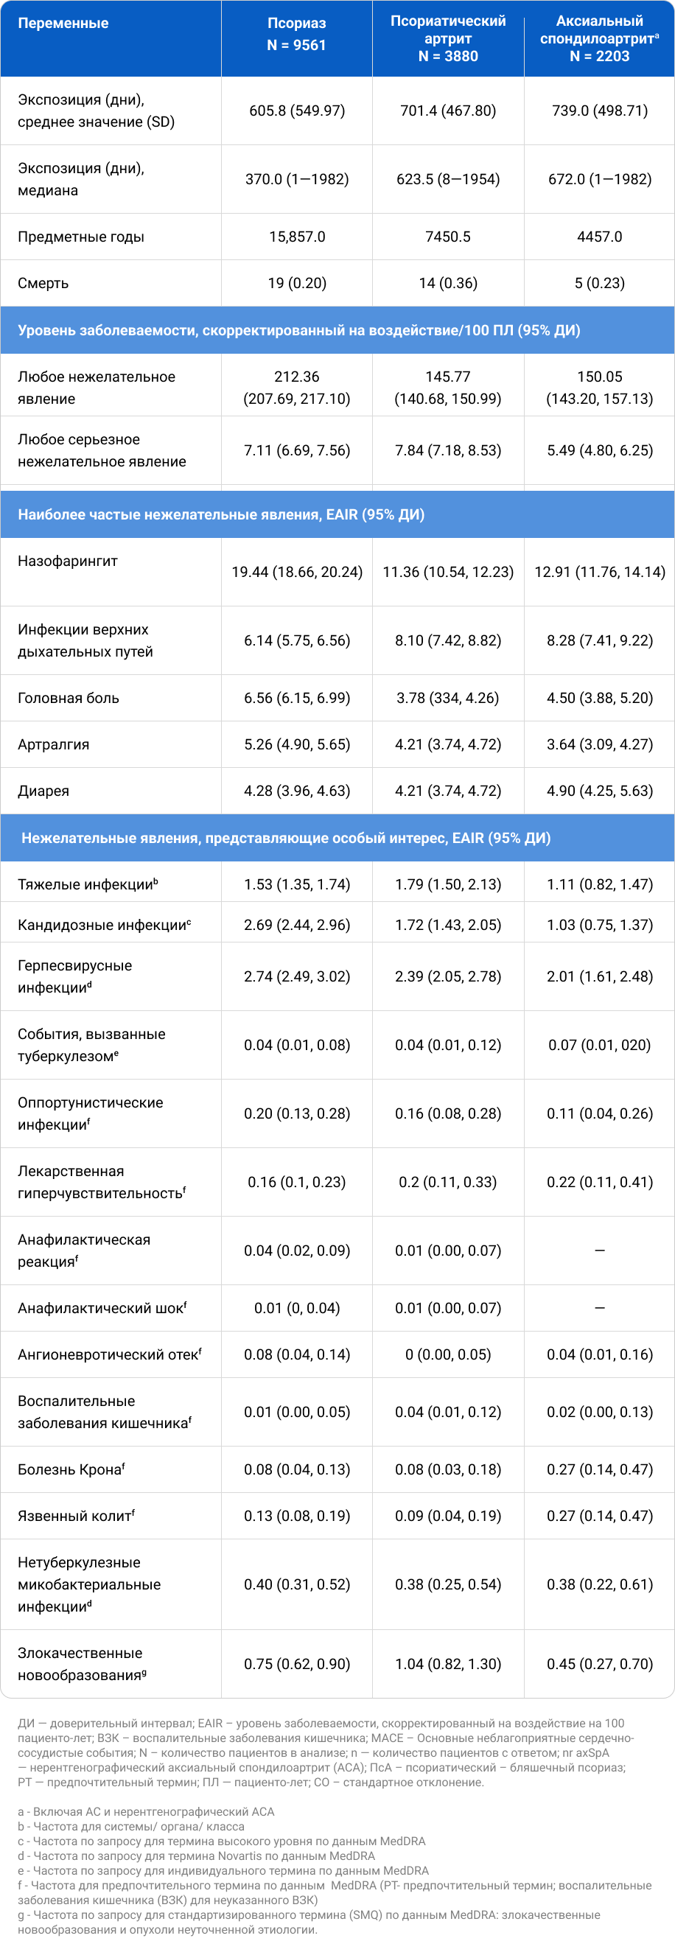Click the Уровень заболеваемости section heading
The height and width of the screenshot is (1955, 675).
tap(299, 330)
